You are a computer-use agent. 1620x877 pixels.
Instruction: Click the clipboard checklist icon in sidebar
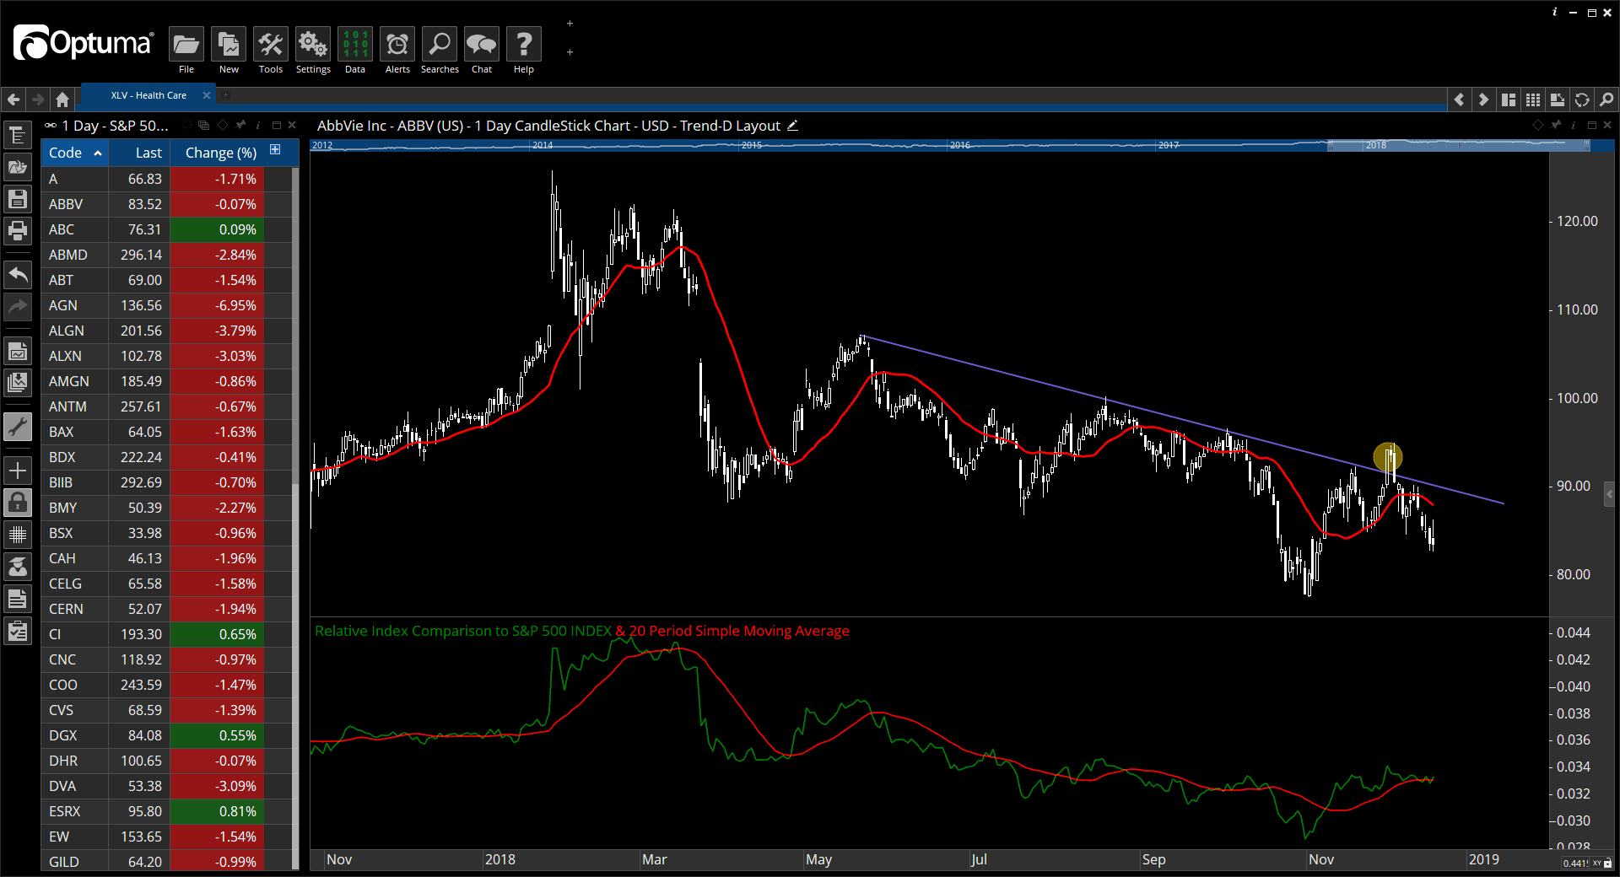pyautogui.click(x=18, y=631)
